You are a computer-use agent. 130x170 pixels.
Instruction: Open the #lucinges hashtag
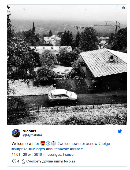tap(37, 149)
